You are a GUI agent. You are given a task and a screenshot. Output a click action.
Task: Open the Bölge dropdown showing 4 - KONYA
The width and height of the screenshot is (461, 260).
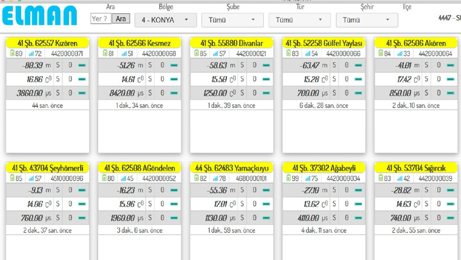(166, 20)
